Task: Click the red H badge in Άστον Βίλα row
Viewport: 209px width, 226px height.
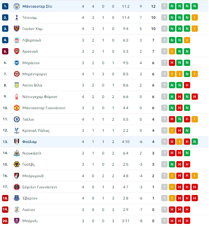Action: click(x=187, y=85)
